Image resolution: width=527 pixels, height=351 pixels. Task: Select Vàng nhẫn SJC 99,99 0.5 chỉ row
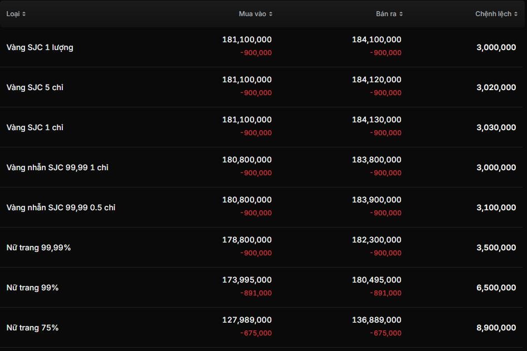pyautogui.click(x=61, y=207)
